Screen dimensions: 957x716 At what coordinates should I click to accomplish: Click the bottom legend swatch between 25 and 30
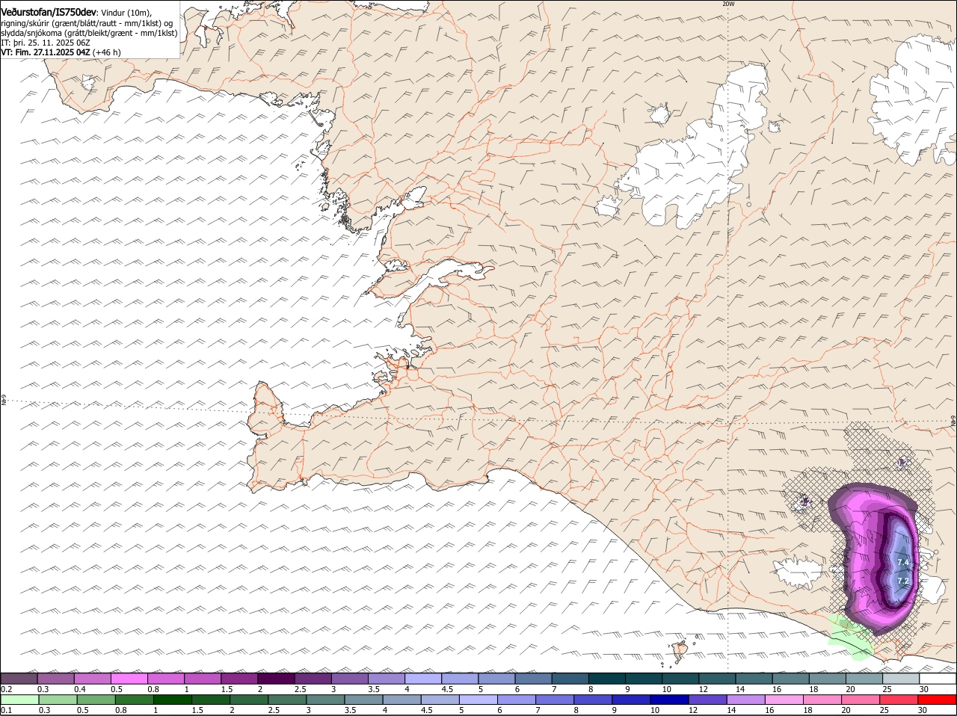tap(899, 700)
